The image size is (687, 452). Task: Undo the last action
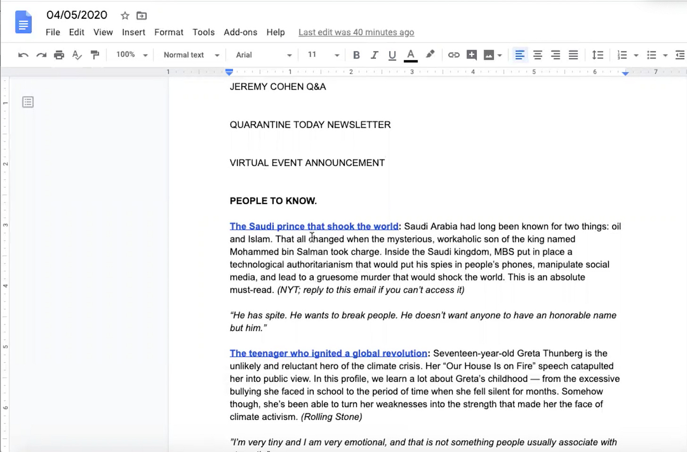point(23,55)
